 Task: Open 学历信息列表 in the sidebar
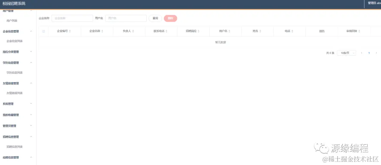tap(14, 73)
